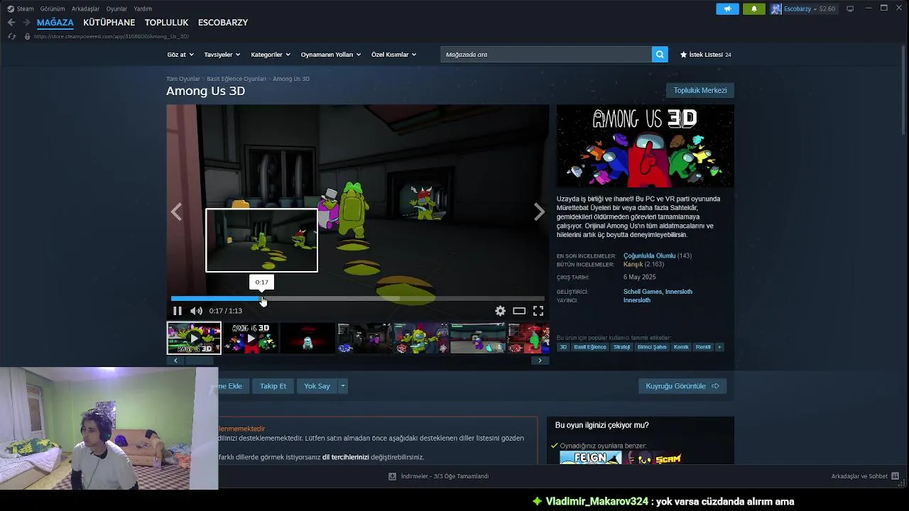Expand the Tavsiyeler dropdown
909x511 pixels.
[222, 55]
